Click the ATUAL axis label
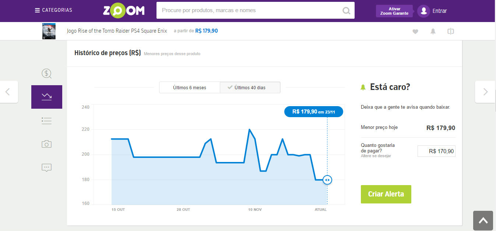The image size is (496, 231). coord(320,210)
